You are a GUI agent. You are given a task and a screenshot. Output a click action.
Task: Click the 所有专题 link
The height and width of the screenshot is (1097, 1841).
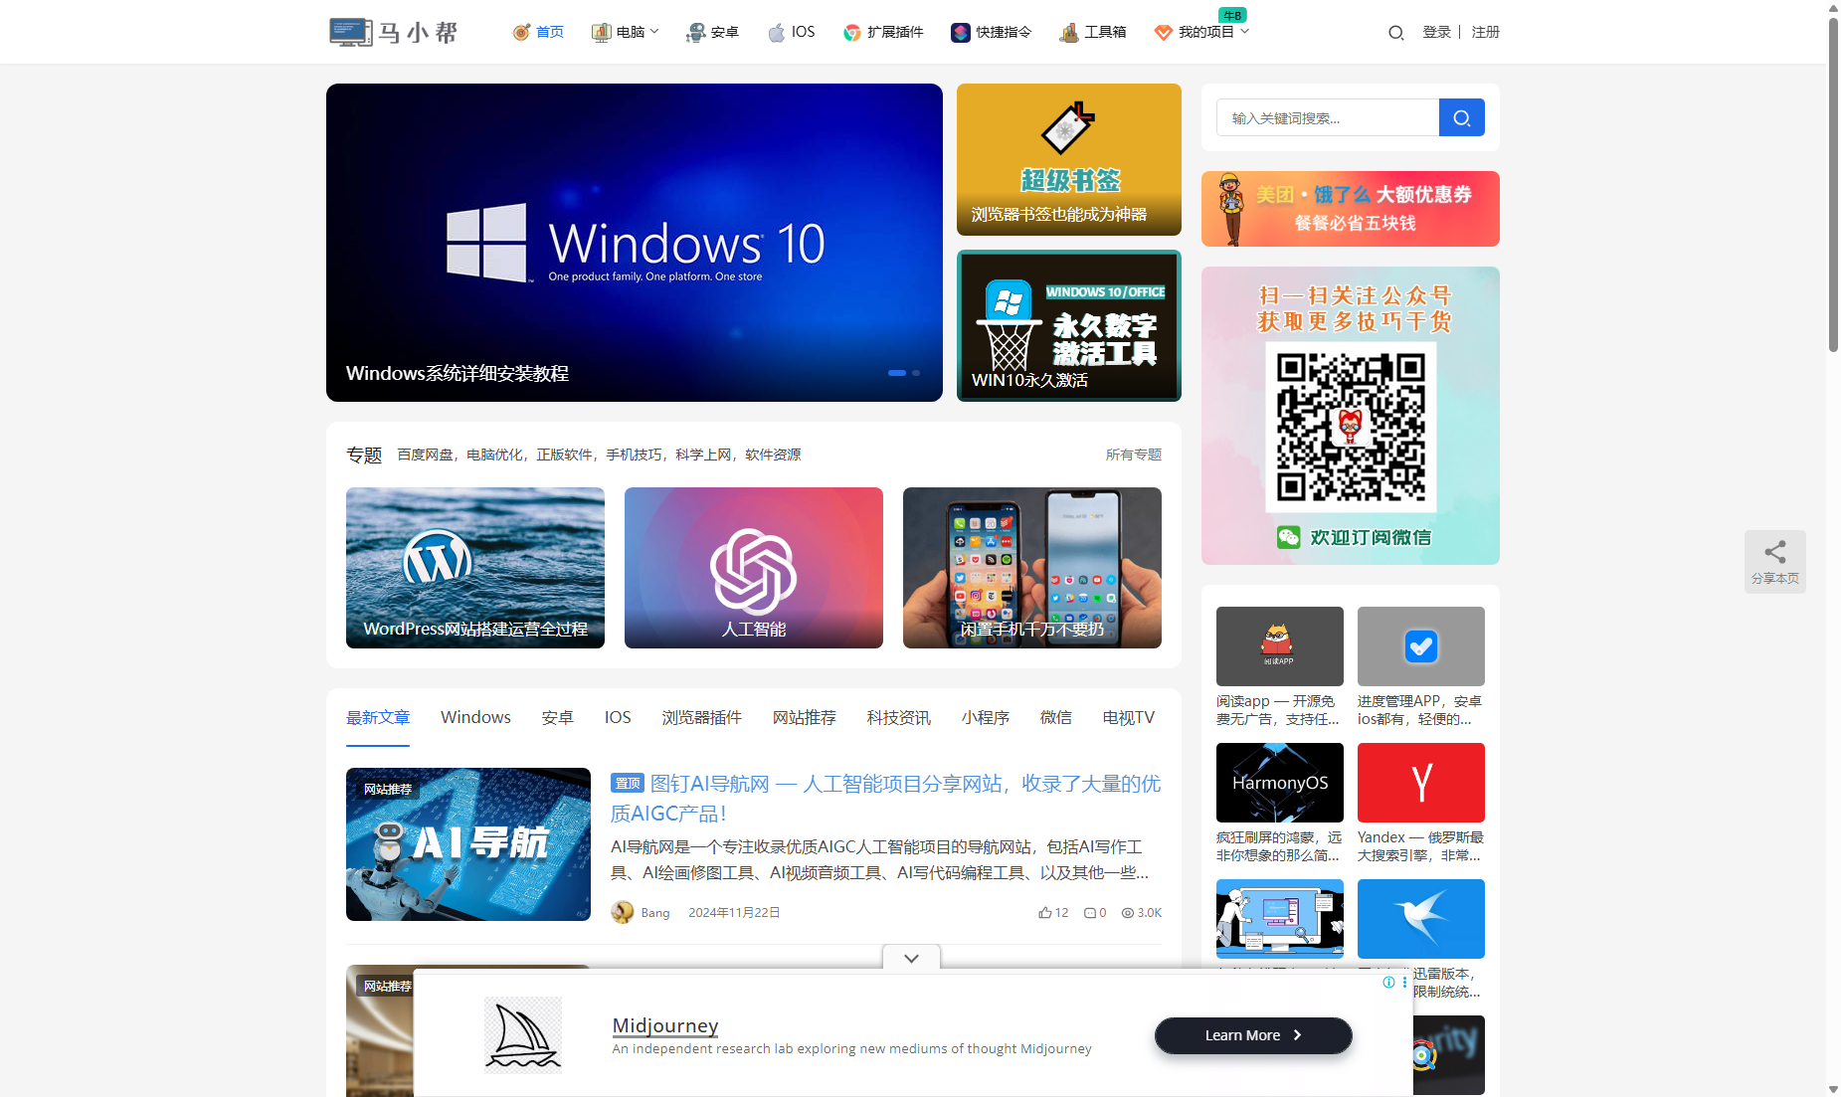tap(1133, 455)
